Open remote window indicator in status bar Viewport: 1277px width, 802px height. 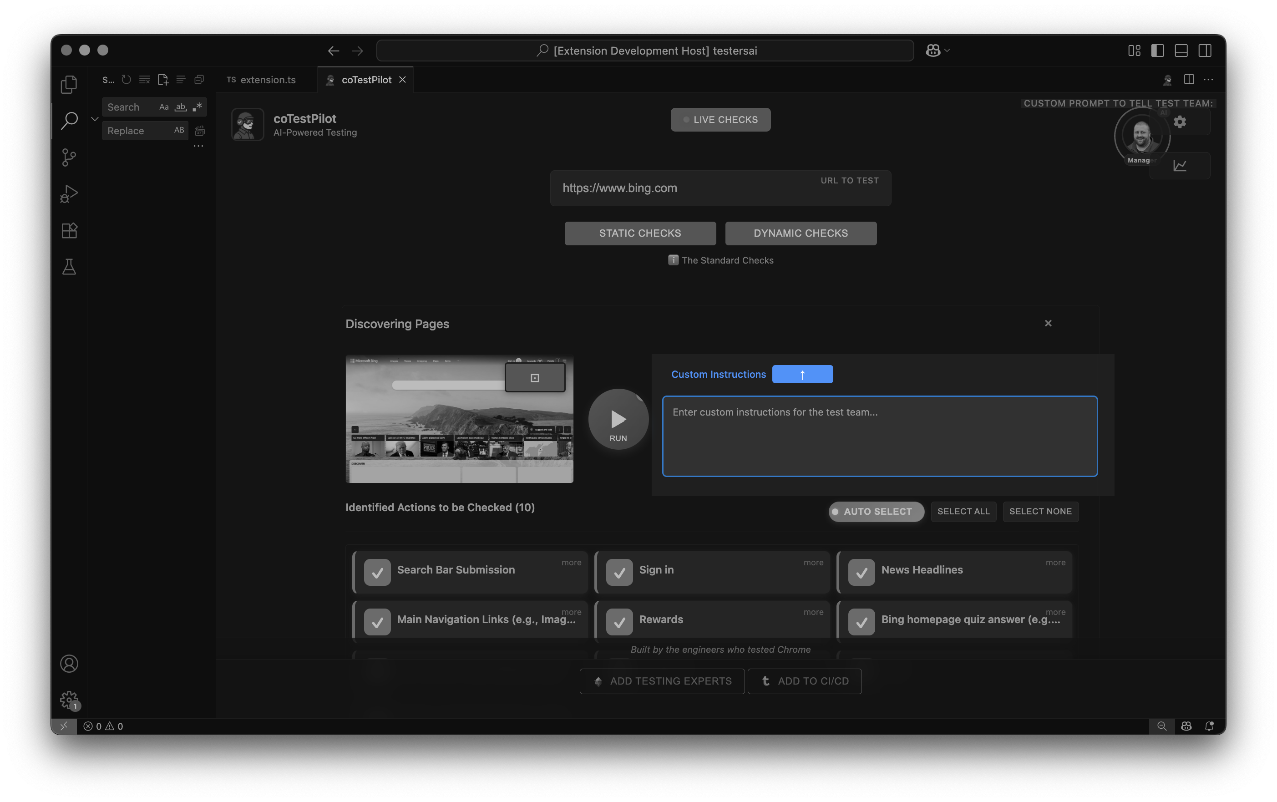point(64,726)
